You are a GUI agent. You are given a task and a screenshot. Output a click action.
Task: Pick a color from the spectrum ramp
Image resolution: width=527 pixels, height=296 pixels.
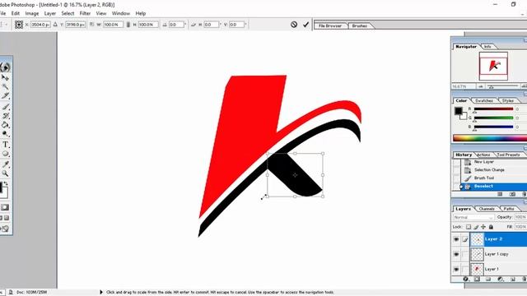coord(490,138)
